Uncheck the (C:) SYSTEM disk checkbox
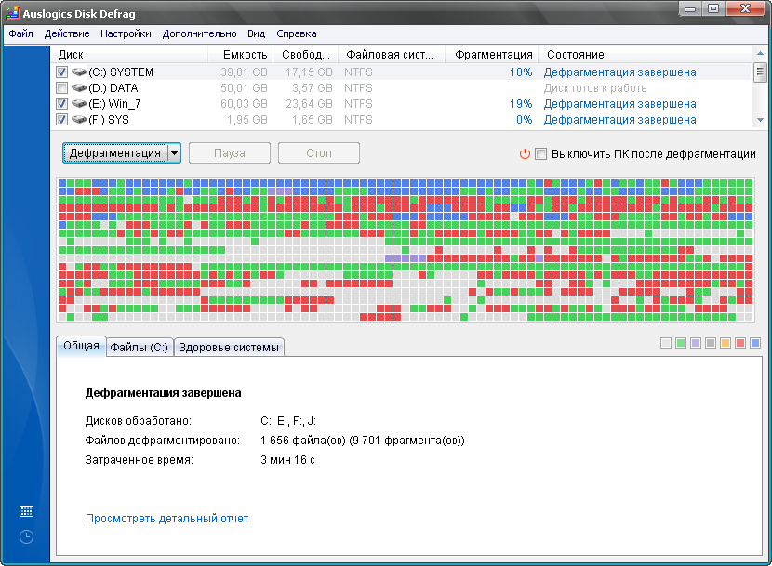This screenshot has width=772, height=566. coord(62,72)
